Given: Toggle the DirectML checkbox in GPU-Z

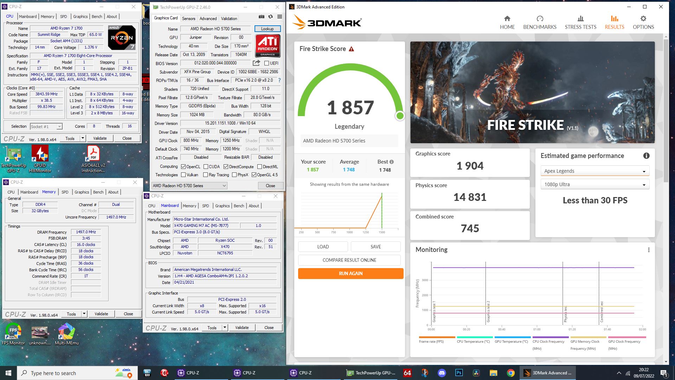Looking at the screenshot, I should (259, 167).
